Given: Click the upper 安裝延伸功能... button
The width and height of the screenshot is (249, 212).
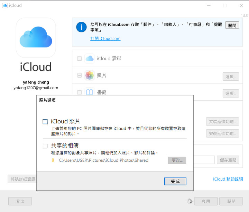Looking at the screenshot, I should [222, 121].
